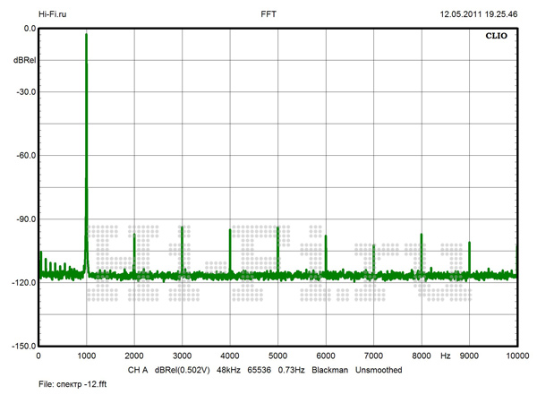Select the Unsmoothed label in the footer
Image resolution: width=537 pixels, height=403 pixels.
(379, 369)
